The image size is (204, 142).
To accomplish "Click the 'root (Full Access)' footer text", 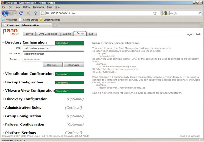I will (190, 136).
